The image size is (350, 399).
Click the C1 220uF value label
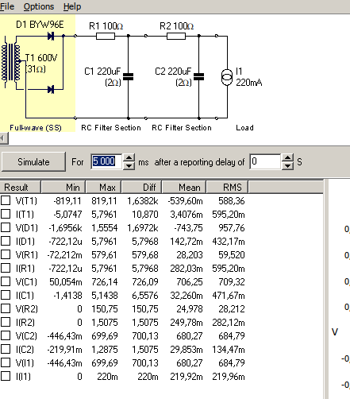click(x=102, y=72)
